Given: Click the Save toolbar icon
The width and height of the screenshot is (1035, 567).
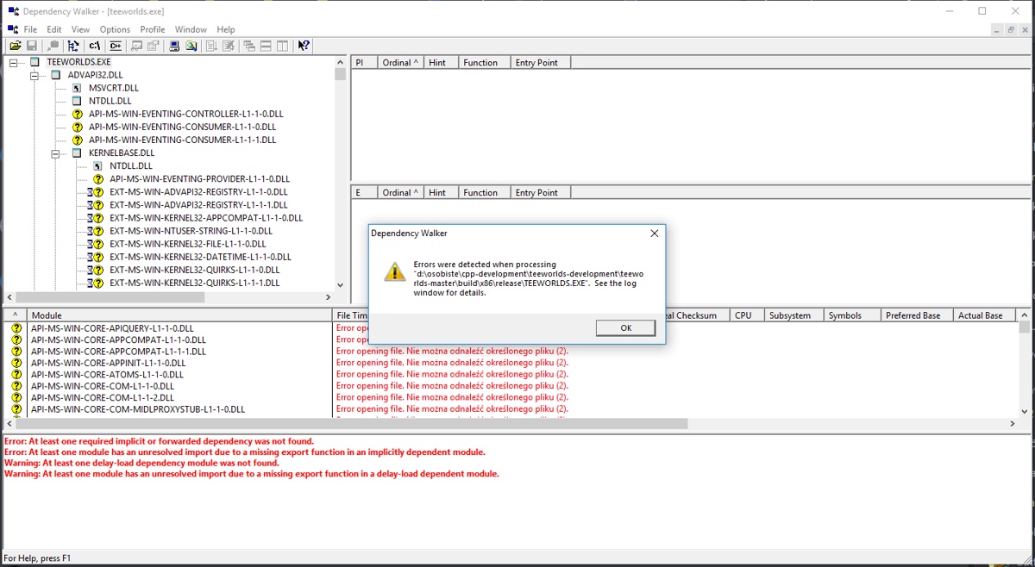Looking at the screenshot, I should tap(32, 46).
